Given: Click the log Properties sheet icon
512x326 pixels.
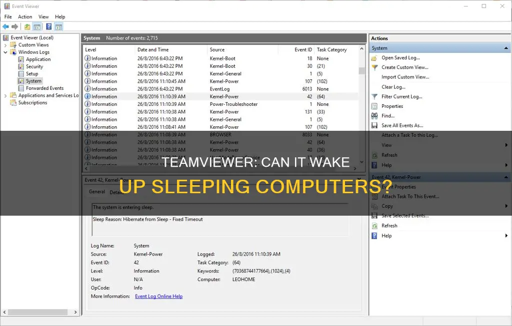Looking at the screenshot, I should click(374, 106).
